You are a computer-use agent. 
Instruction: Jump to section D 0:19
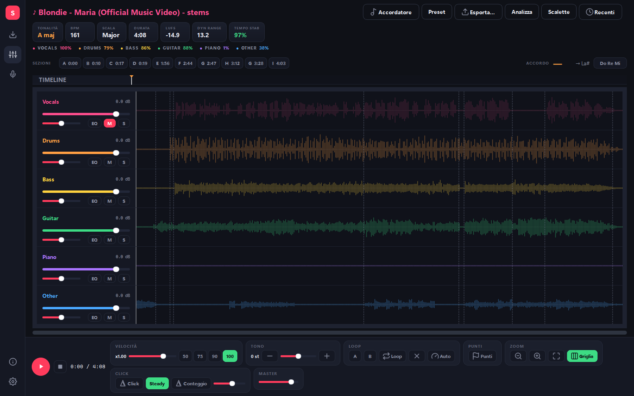140,63
